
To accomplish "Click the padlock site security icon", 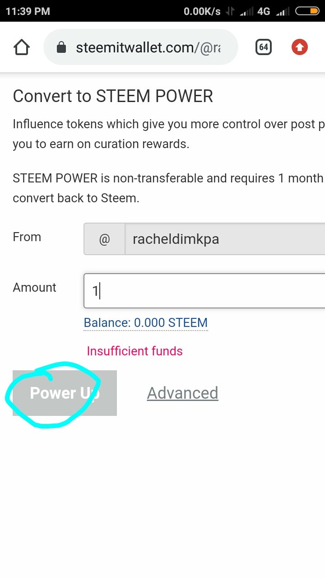I will [61, 47].
